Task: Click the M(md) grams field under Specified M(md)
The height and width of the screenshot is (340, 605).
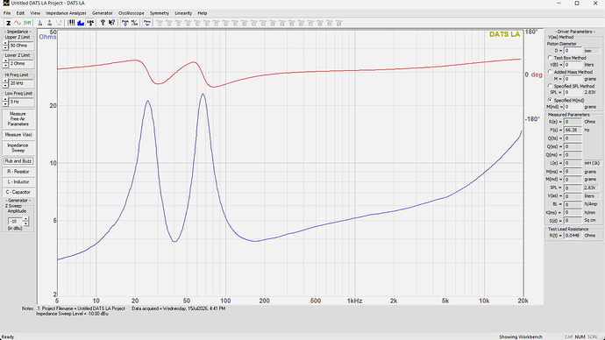Action: [573, 107]
